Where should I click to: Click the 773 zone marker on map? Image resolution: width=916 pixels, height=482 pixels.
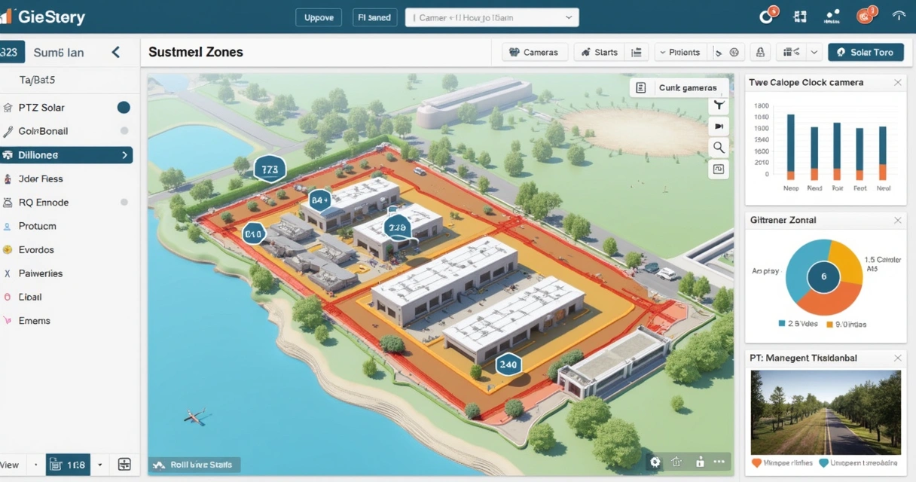pyautogui.click(x=270, y=169)
